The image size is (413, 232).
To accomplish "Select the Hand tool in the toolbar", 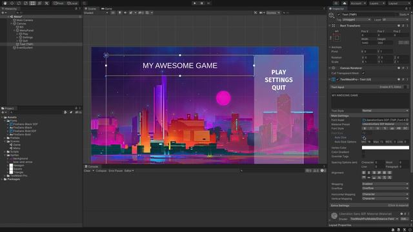I will click(x=5, y=3).
